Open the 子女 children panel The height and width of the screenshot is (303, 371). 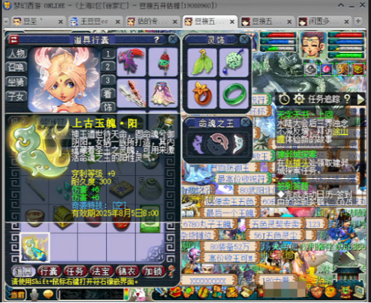[16, 96]
